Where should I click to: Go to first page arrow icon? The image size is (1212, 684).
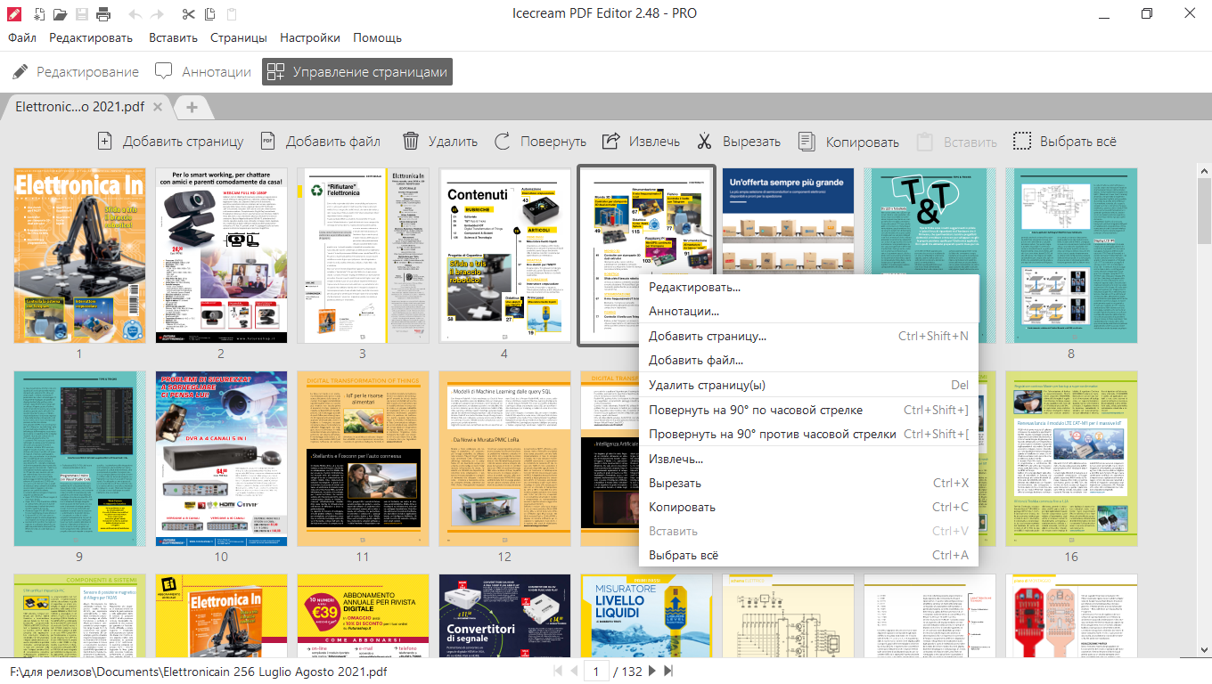coord(559,672)
